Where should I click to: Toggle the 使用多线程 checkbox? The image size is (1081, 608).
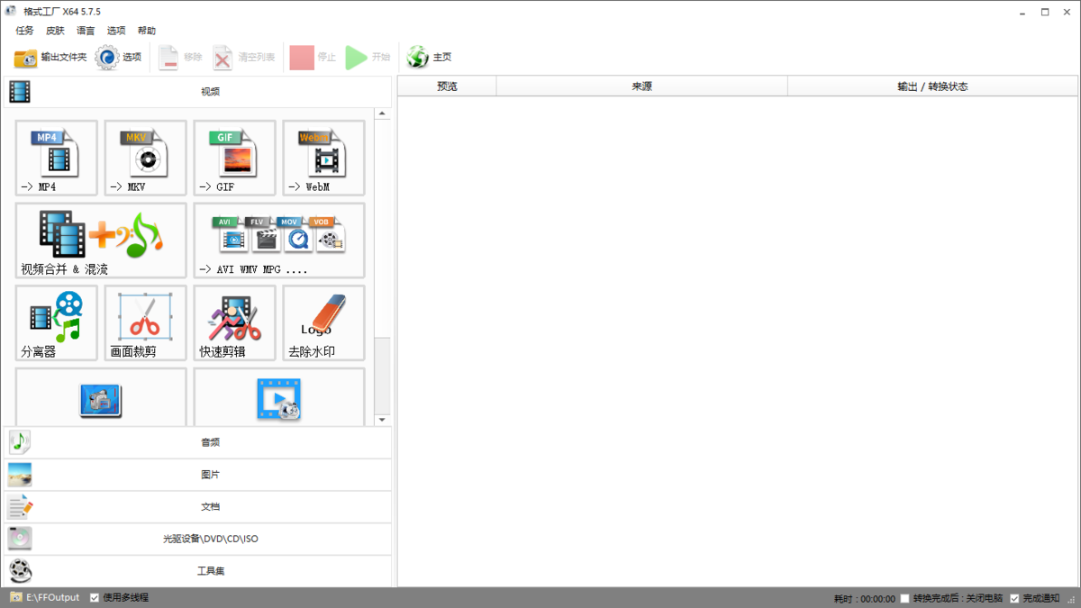95,598
